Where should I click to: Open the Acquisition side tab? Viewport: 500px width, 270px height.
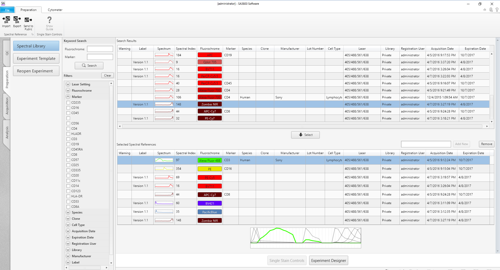pyautogui.click(x=7, y=106)
